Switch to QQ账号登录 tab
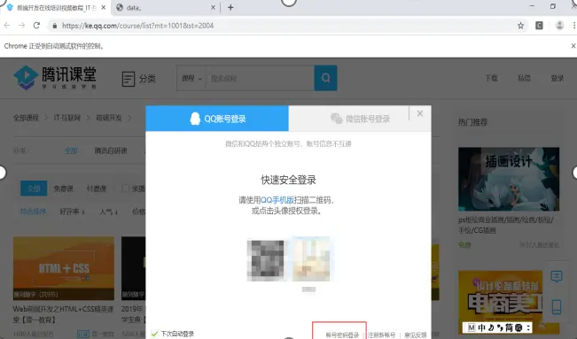577x339 pixels. point(217,119)
